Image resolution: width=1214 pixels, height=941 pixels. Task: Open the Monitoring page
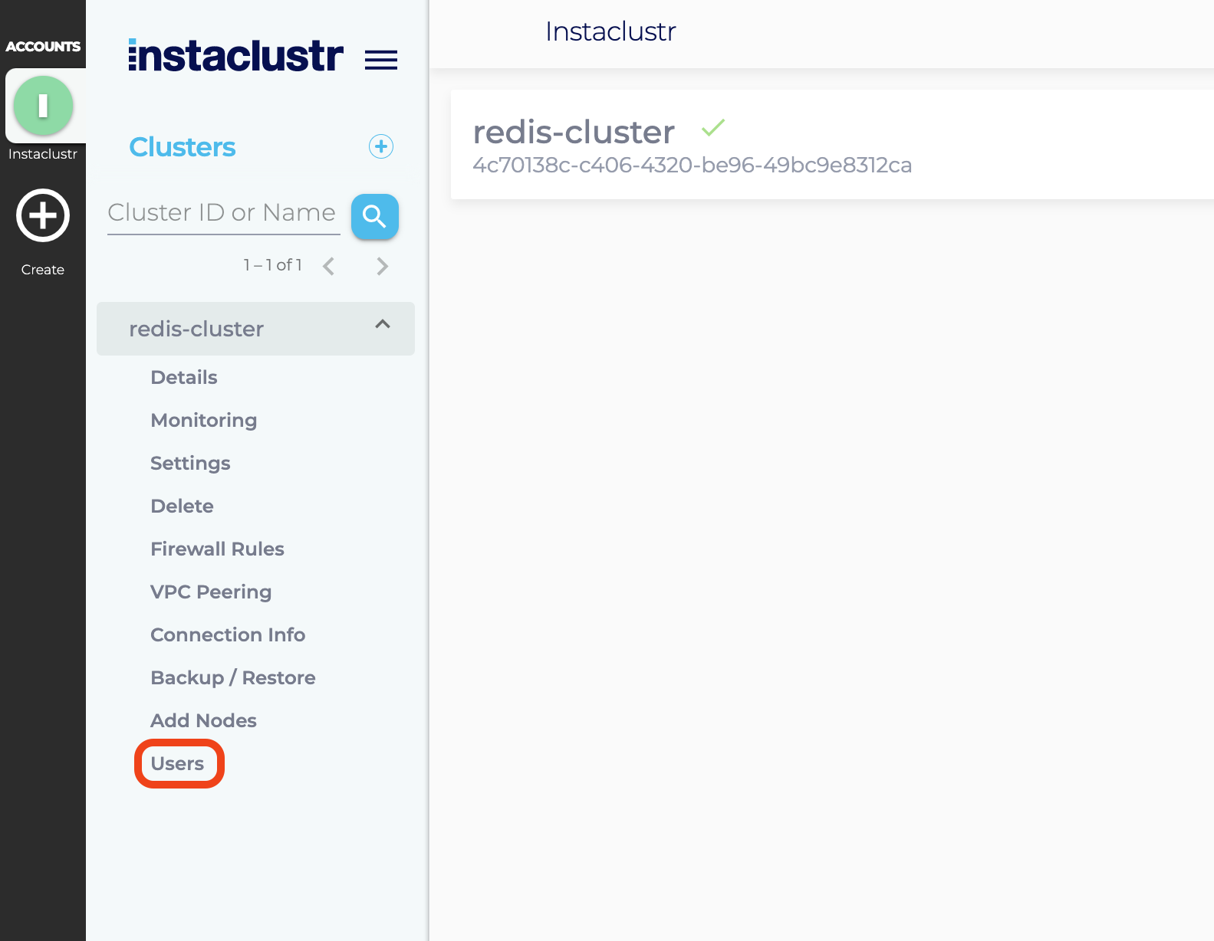tap(203, 420)
